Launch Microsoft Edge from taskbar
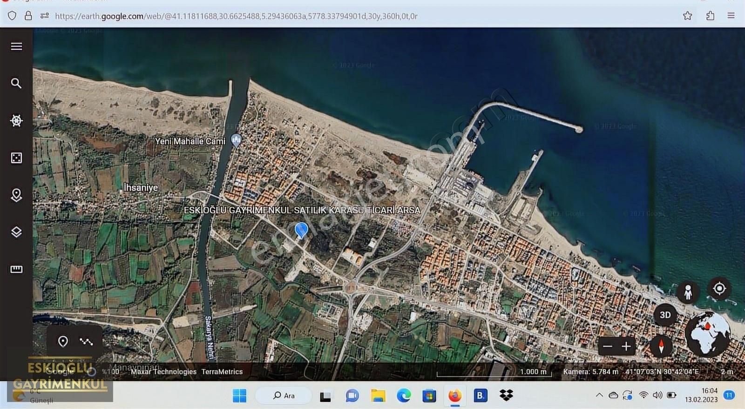This screenshot has height=409, width=745. (404, 396)
